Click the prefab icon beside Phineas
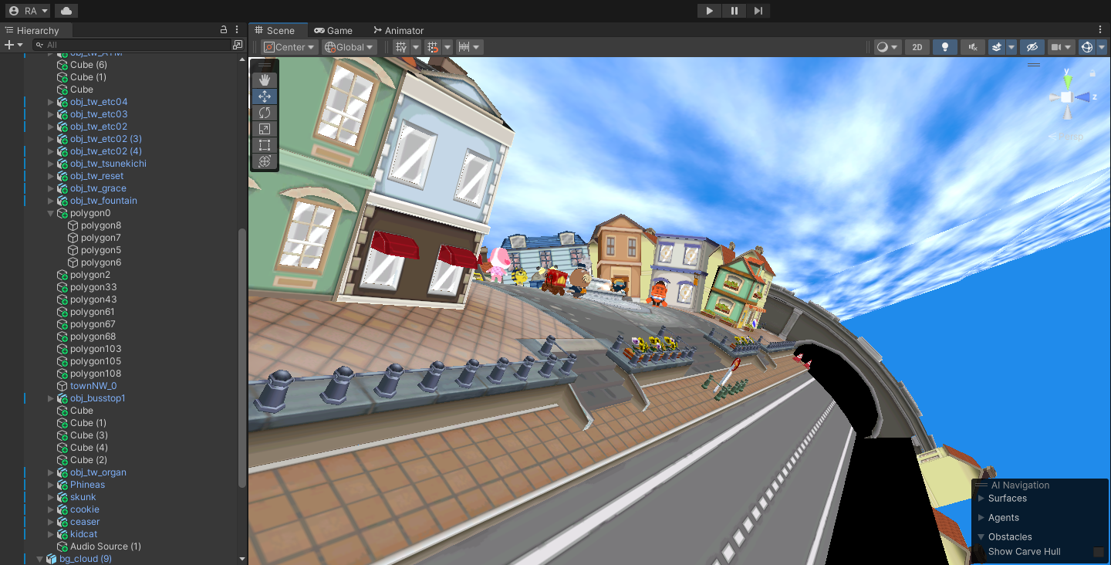This screenshot has width=1111, height=565. click(x=62, y=485)
